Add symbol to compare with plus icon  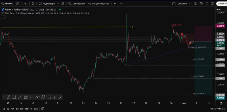[x=18, y=4]
